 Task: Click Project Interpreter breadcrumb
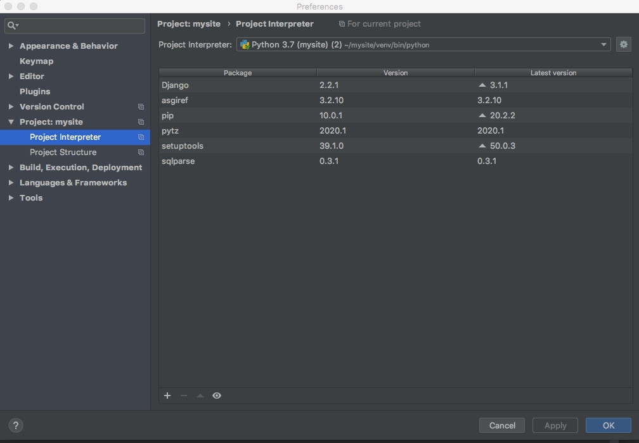point(274,24)
